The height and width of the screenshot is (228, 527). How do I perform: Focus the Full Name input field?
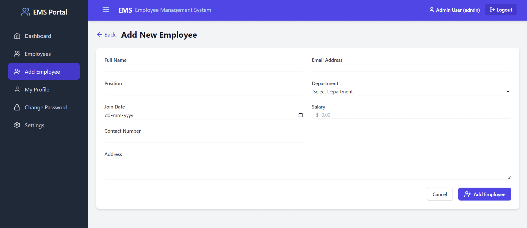[204, 68]
